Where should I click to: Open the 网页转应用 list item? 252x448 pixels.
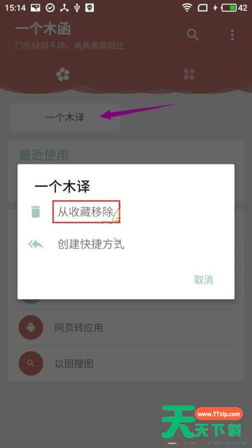[126, 327]
